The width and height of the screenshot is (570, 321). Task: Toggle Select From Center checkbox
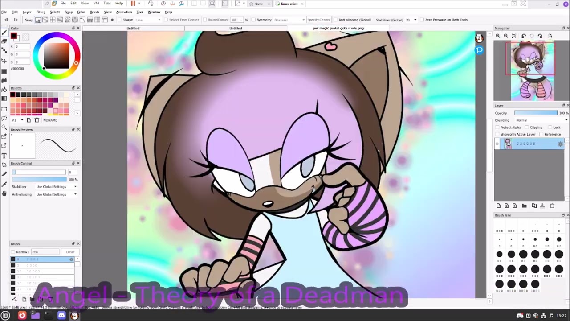coord(166,20)
